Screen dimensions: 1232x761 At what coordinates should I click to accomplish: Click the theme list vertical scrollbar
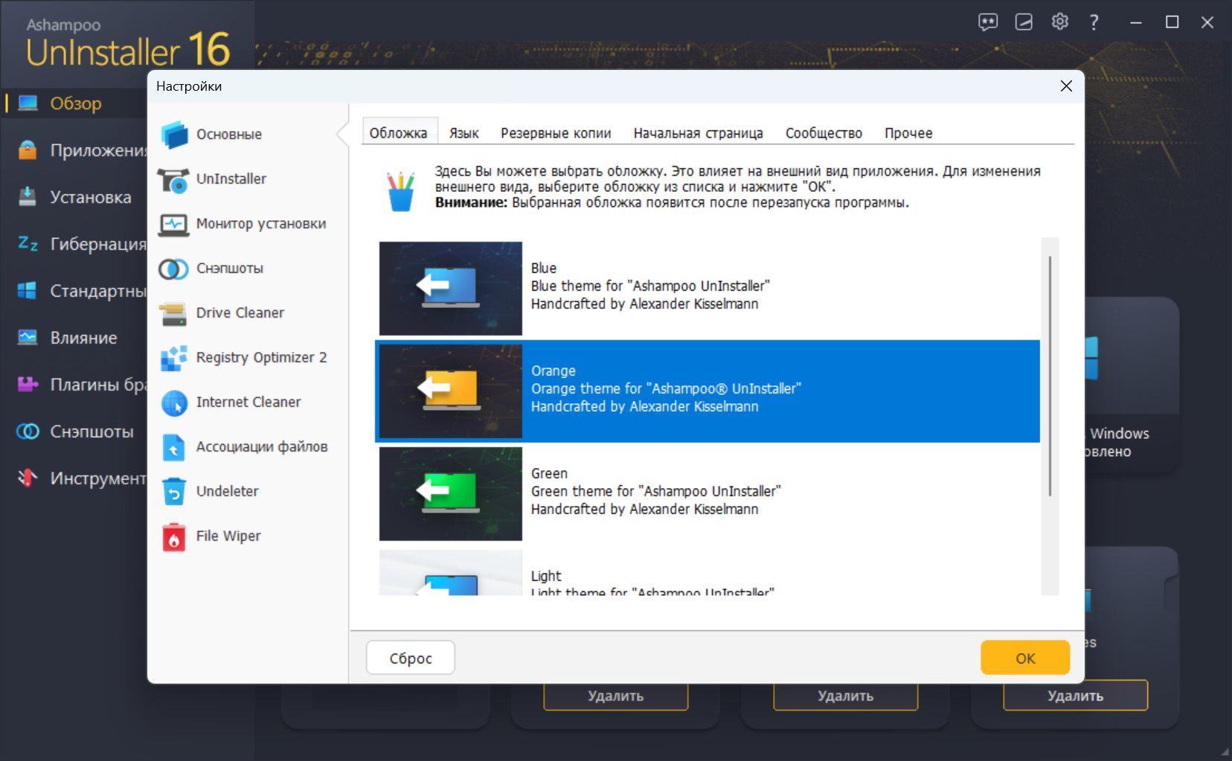pos(1049,376)
